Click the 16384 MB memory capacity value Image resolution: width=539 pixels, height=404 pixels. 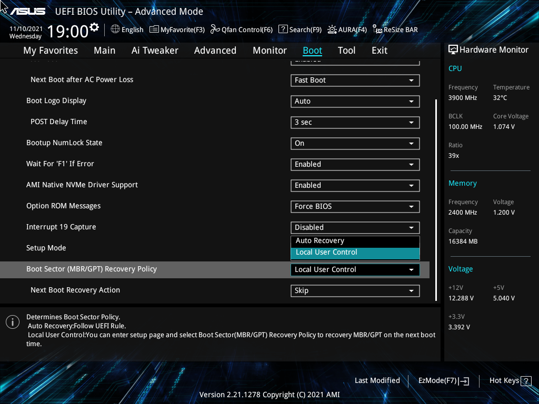click(x=463, y=241)
